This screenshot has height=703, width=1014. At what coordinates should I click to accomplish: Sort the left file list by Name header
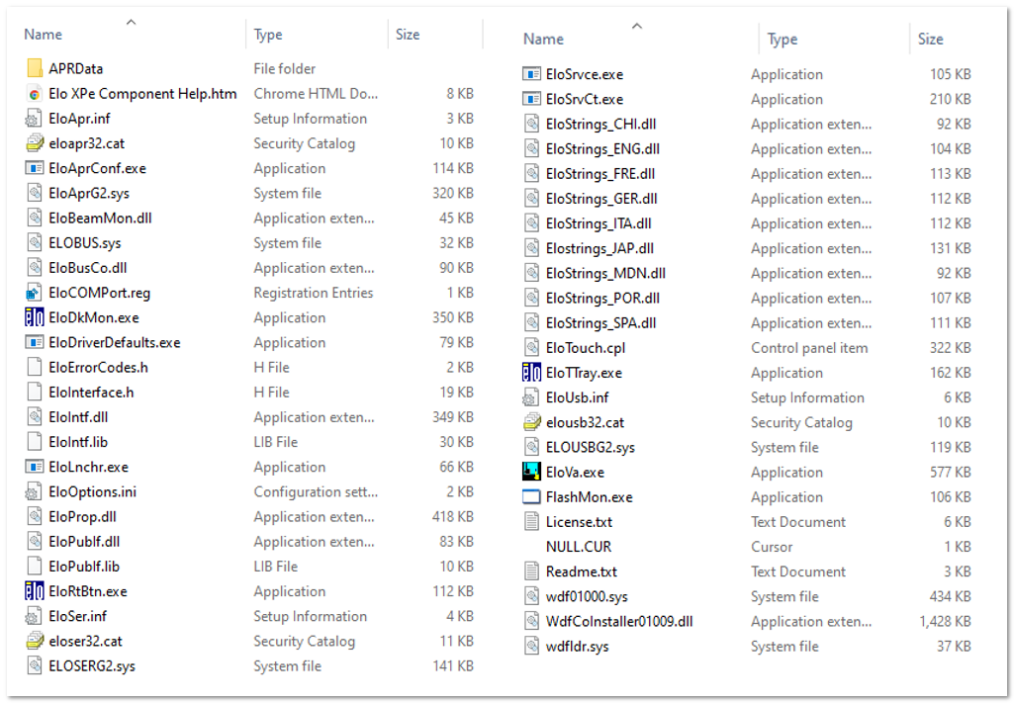[44, 35]
